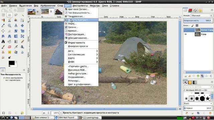The height and width of the screenshot is (120, 214).
Task: Select the Move tool
Action: (22, 25)
